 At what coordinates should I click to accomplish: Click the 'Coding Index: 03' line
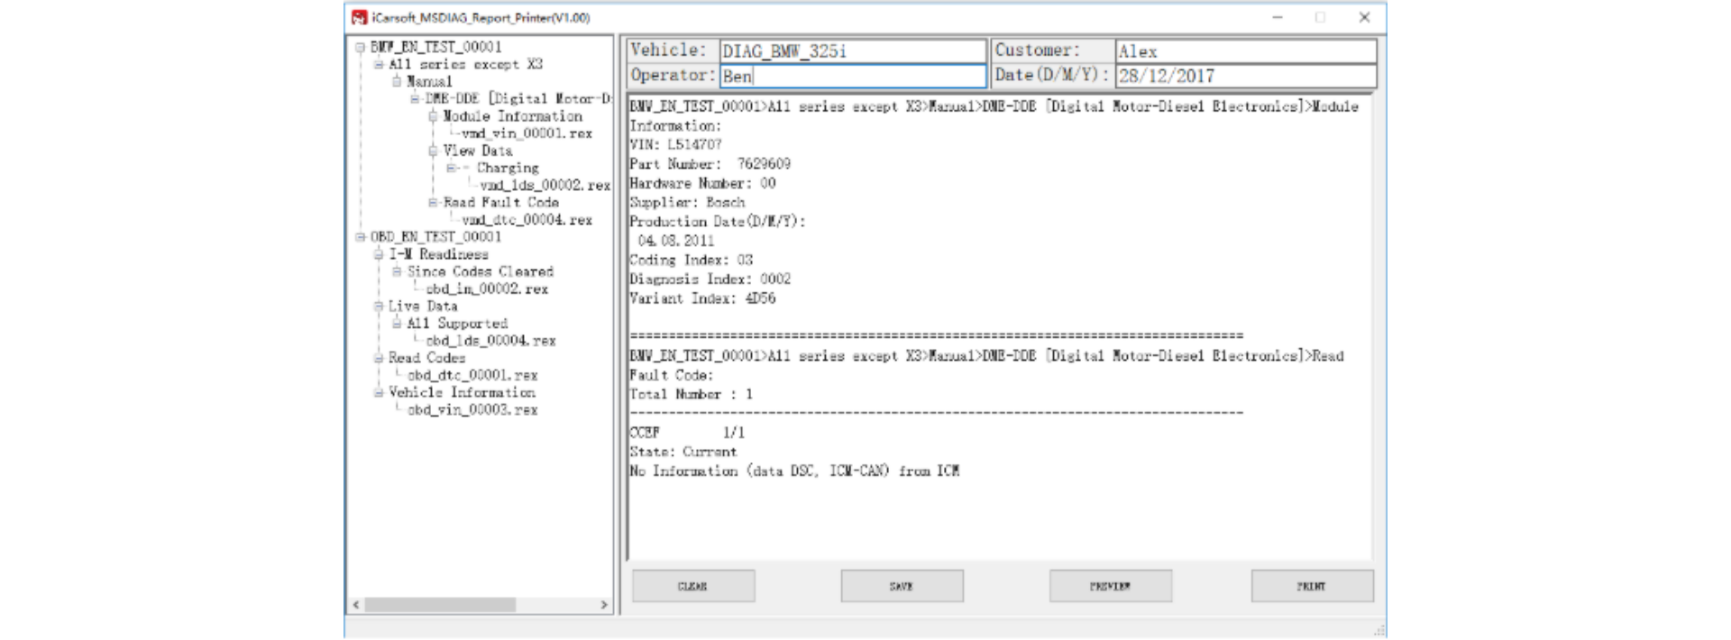click(x=691, y=260)
